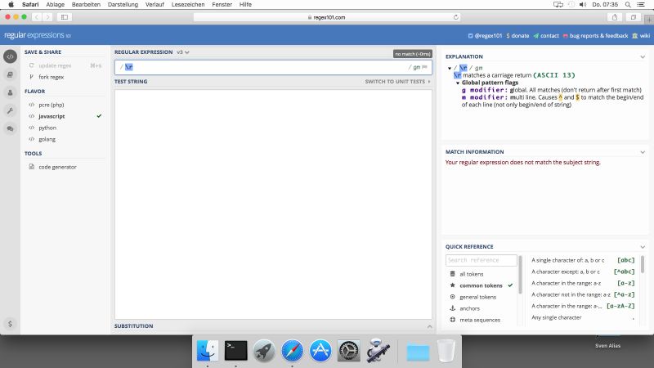The height and width of the screenshot is (368, 654).
Task: Open the chat bubble sidebar icon
Action: tap(10, 128)
